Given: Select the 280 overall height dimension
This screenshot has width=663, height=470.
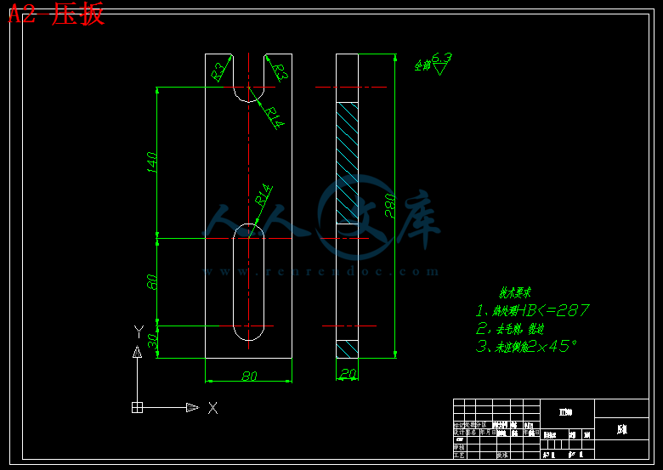Looking at the screenshot, I should [390, 205].
